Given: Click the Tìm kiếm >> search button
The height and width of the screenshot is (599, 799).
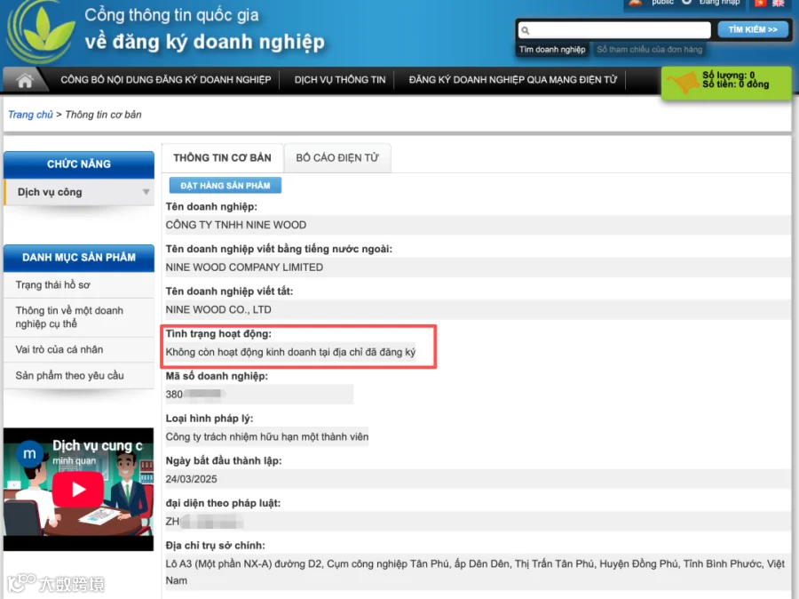Looking at the screenshot, I should pos(753,29).
